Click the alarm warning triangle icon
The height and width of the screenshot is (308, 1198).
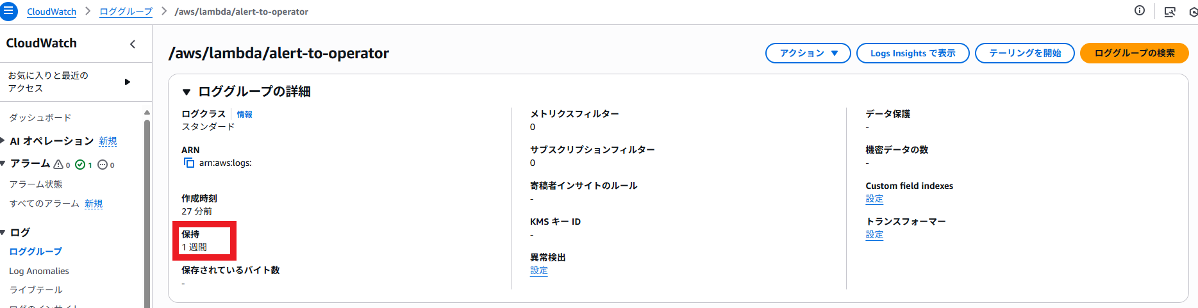coord(58,165)
